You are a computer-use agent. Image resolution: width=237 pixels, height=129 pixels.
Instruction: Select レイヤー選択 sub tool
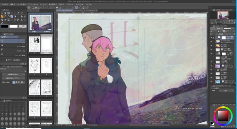(13, 45)
